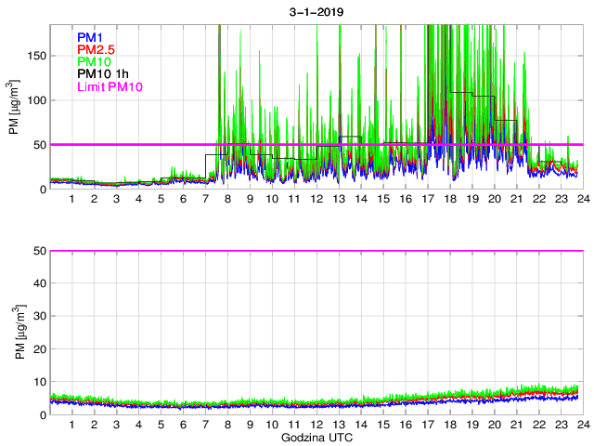Screen dimensions: 594x446
Task: Click the Godzina UTC x-axis label
Action: pyautogui.click(x=316, y=437)
